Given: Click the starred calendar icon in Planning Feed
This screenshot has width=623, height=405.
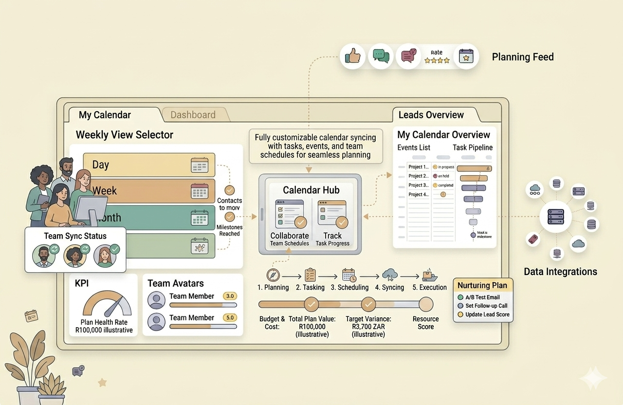Looking at the screenshot, I should coord(466,56).
